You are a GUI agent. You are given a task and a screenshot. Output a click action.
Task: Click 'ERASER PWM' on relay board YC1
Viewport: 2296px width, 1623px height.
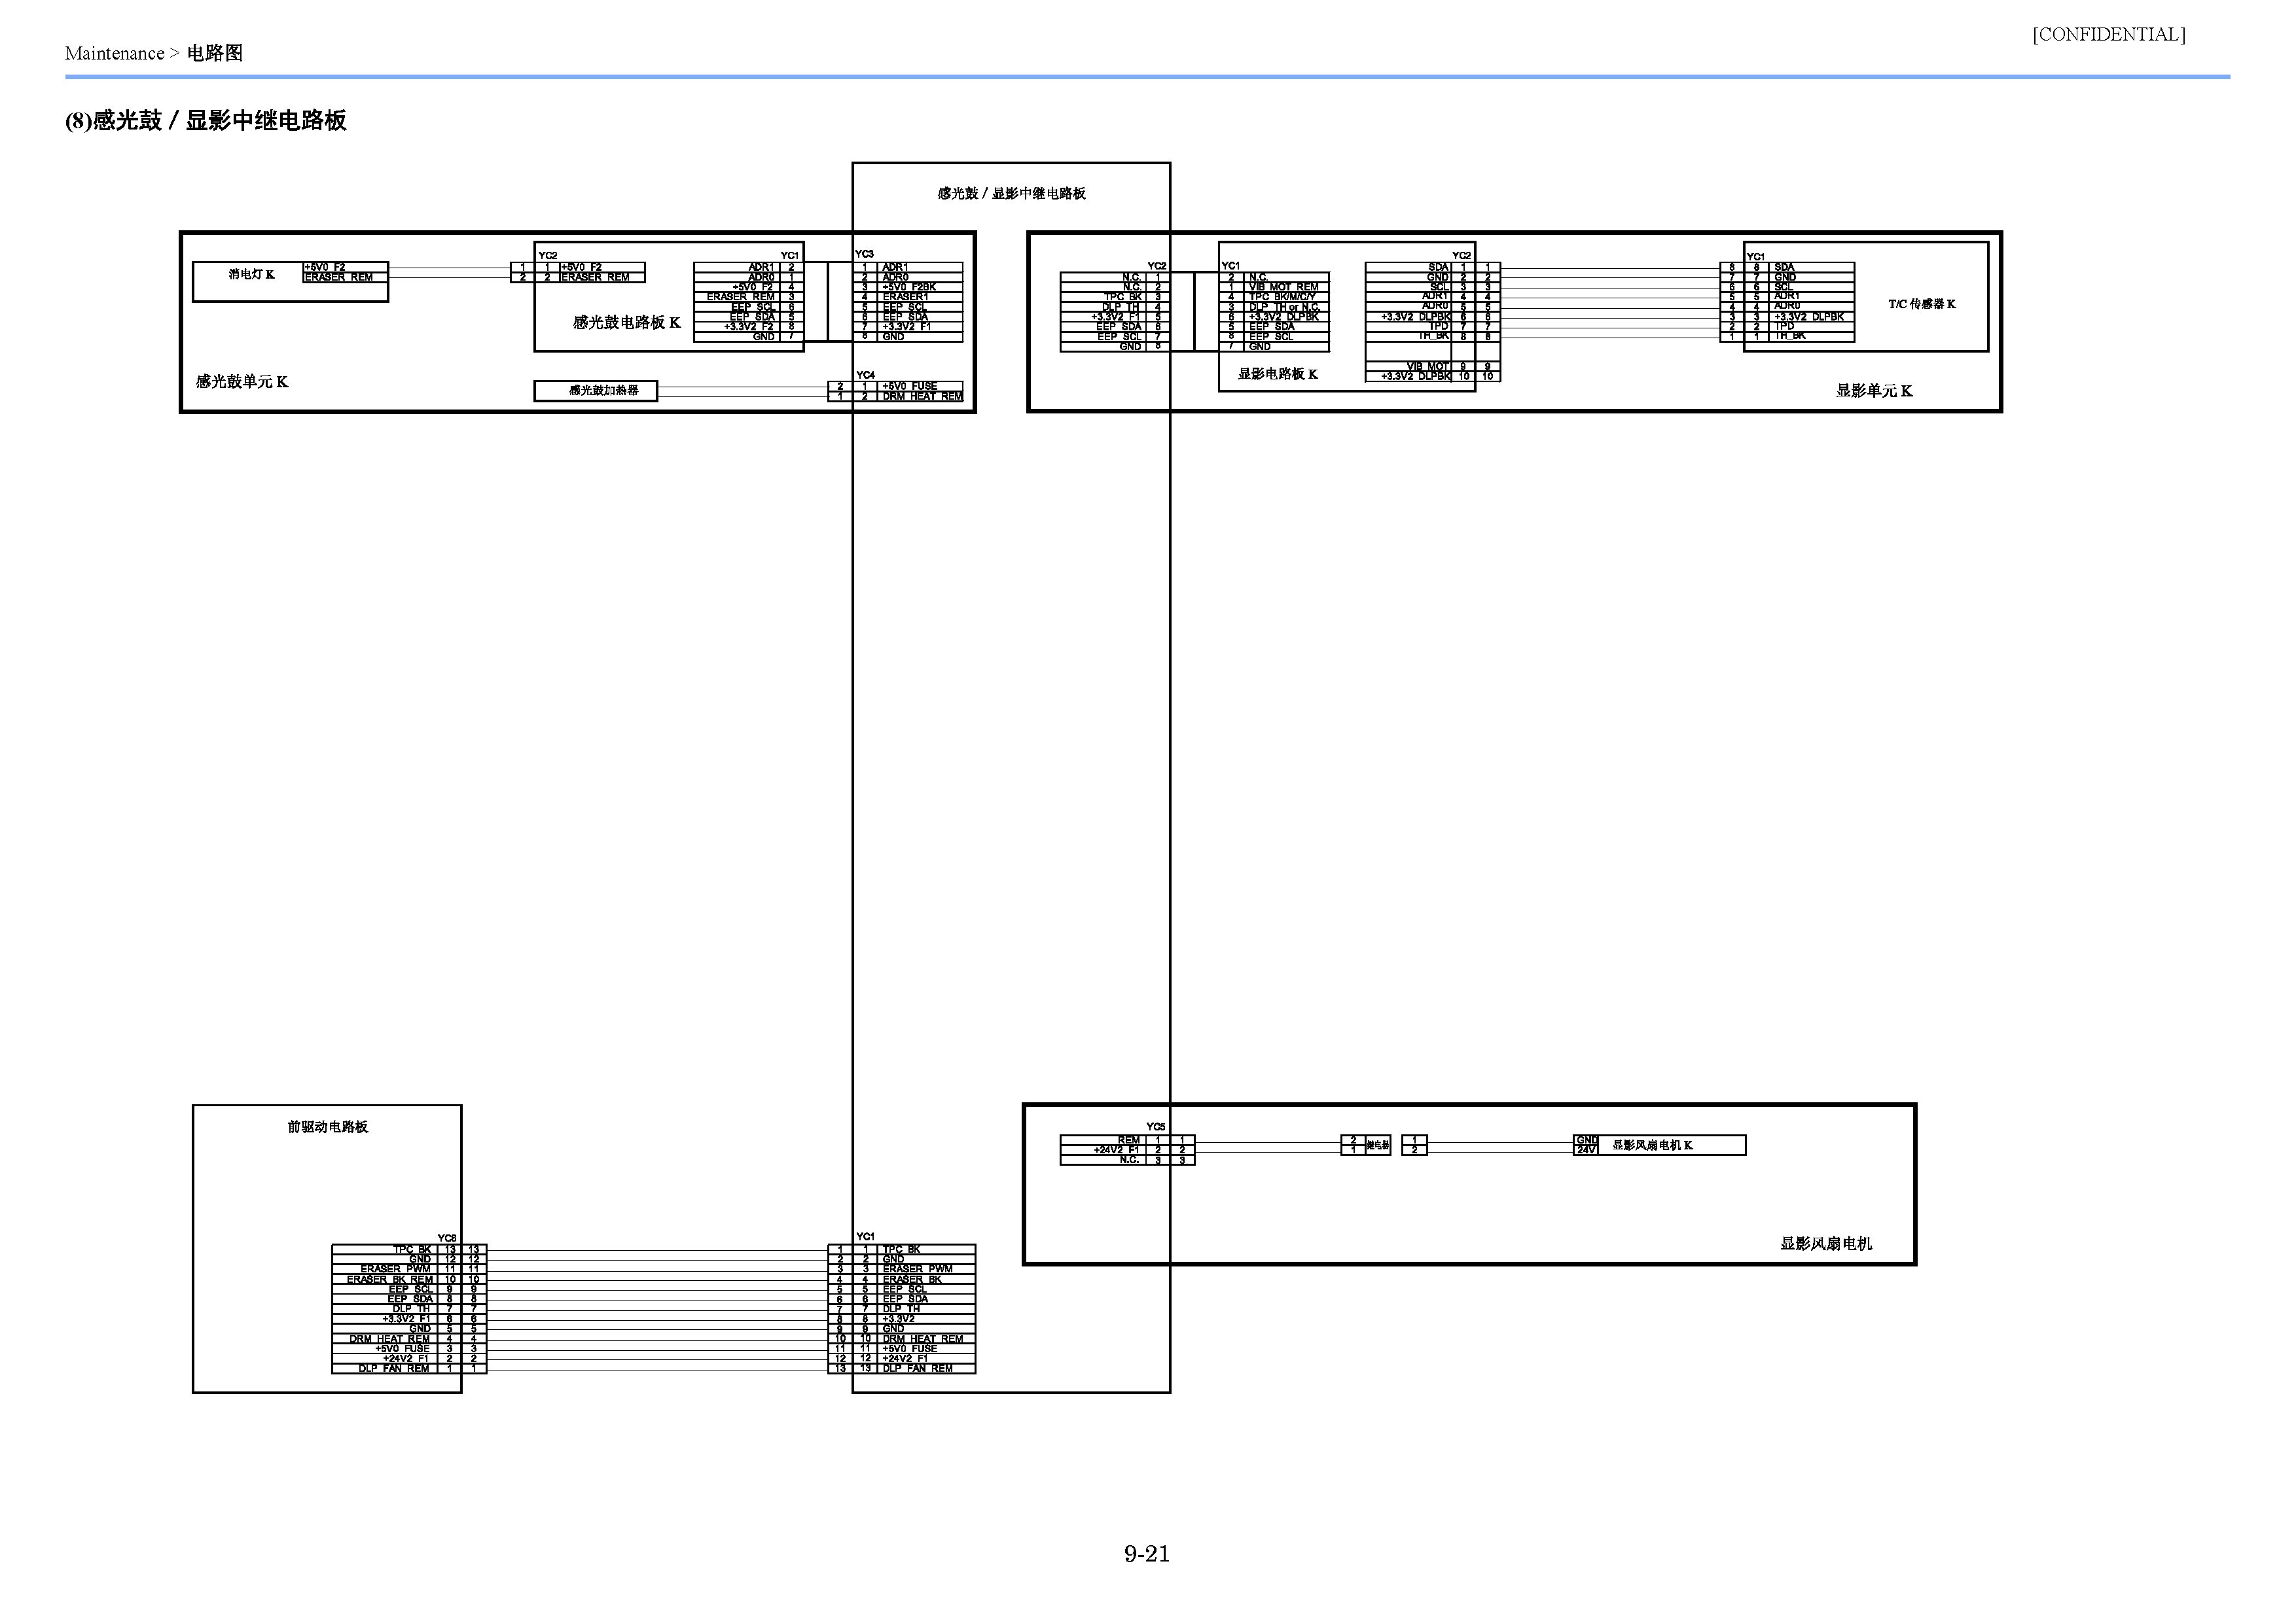click(917, 1269)
